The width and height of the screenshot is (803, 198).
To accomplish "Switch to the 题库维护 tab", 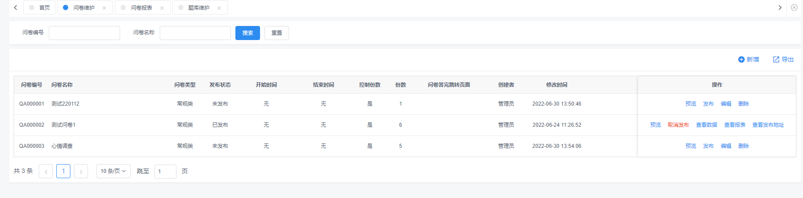I will (x=198, y=8).
